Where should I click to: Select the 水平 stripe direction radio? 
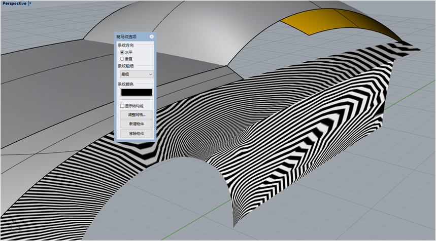click(122, 52)
